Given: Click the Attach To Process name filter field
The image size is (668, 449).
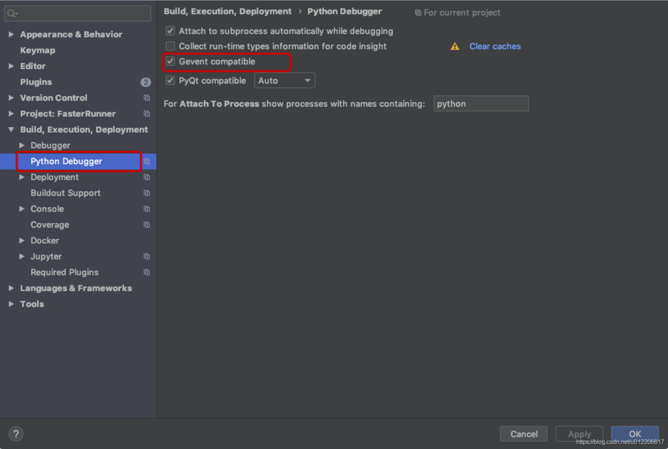Looking at the screenshot, I should [x=481, y=103].
